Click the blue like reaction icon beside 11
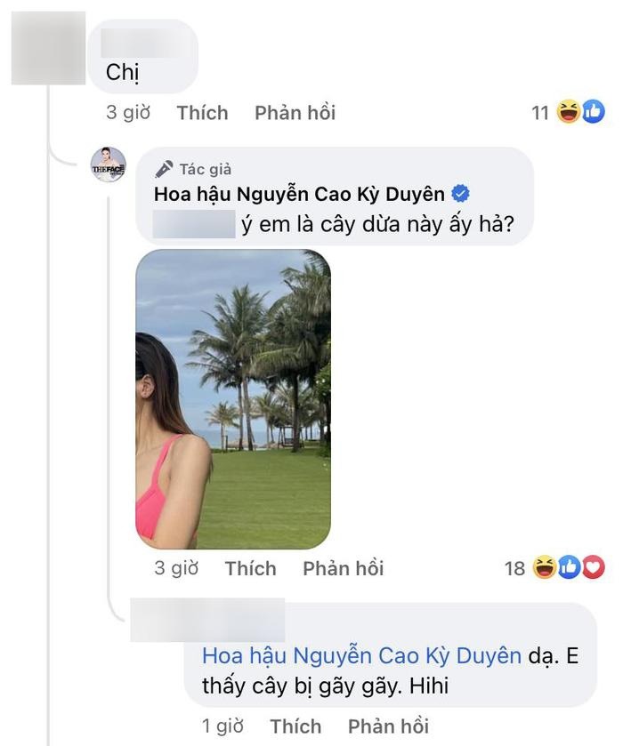Viewport: 623px width, 746px height. pyautogui.click(x=593, y=112)
